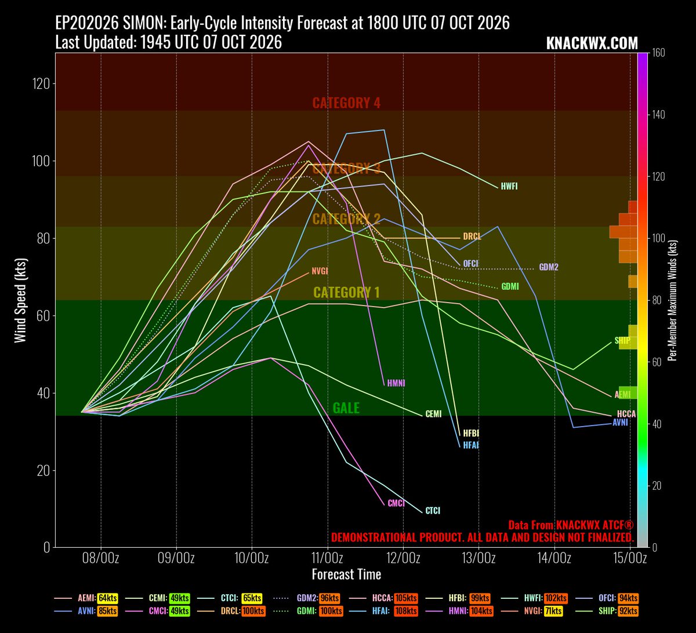Click the GALE band label
This screenshot has height=633, width=696.
point(346,408)
